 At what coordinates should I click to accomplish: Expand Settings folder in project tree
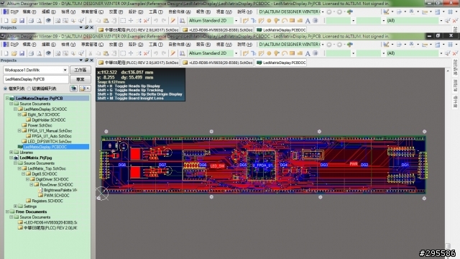15,206
